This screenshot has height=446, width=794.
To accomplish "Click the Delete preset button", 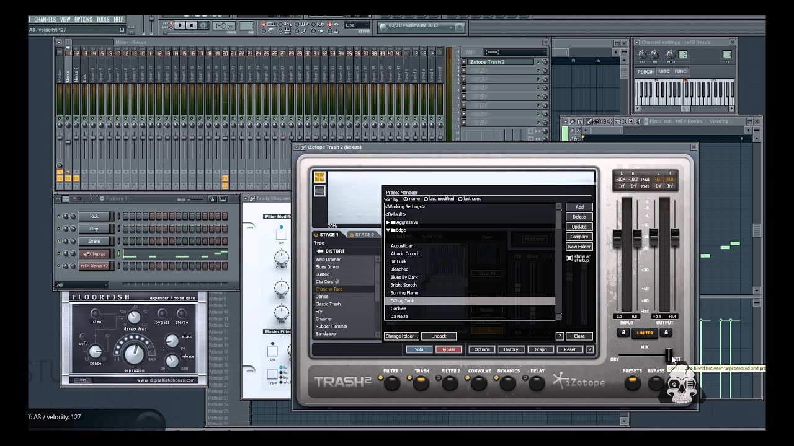I will (579, 217).
